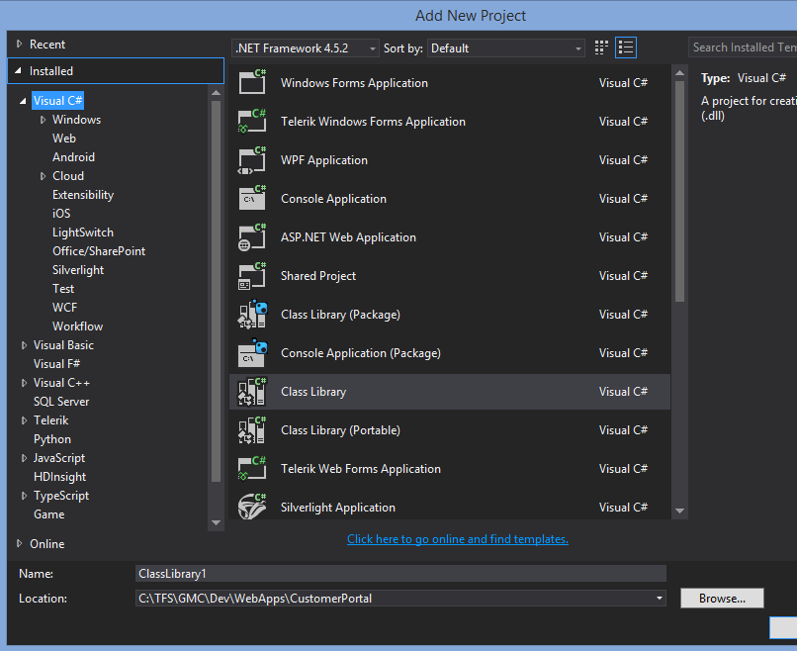Expand the Windows node under Visual C#
Image resolution: width=797 pixels, height=651 pixels.
[x=44, y=120]
